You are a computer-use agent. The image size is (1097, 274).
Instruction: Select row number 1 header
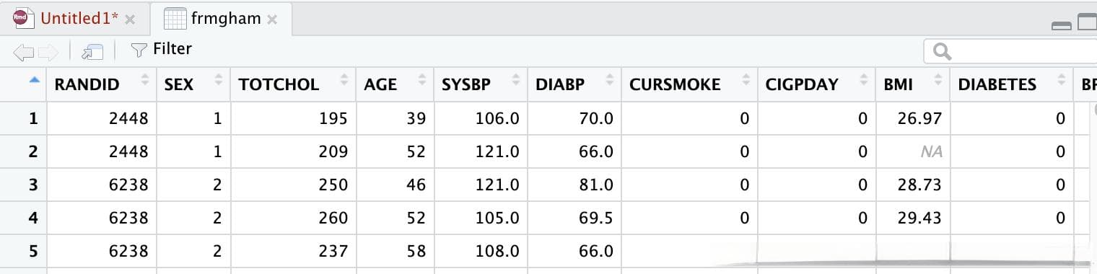(x=32, y=118)
